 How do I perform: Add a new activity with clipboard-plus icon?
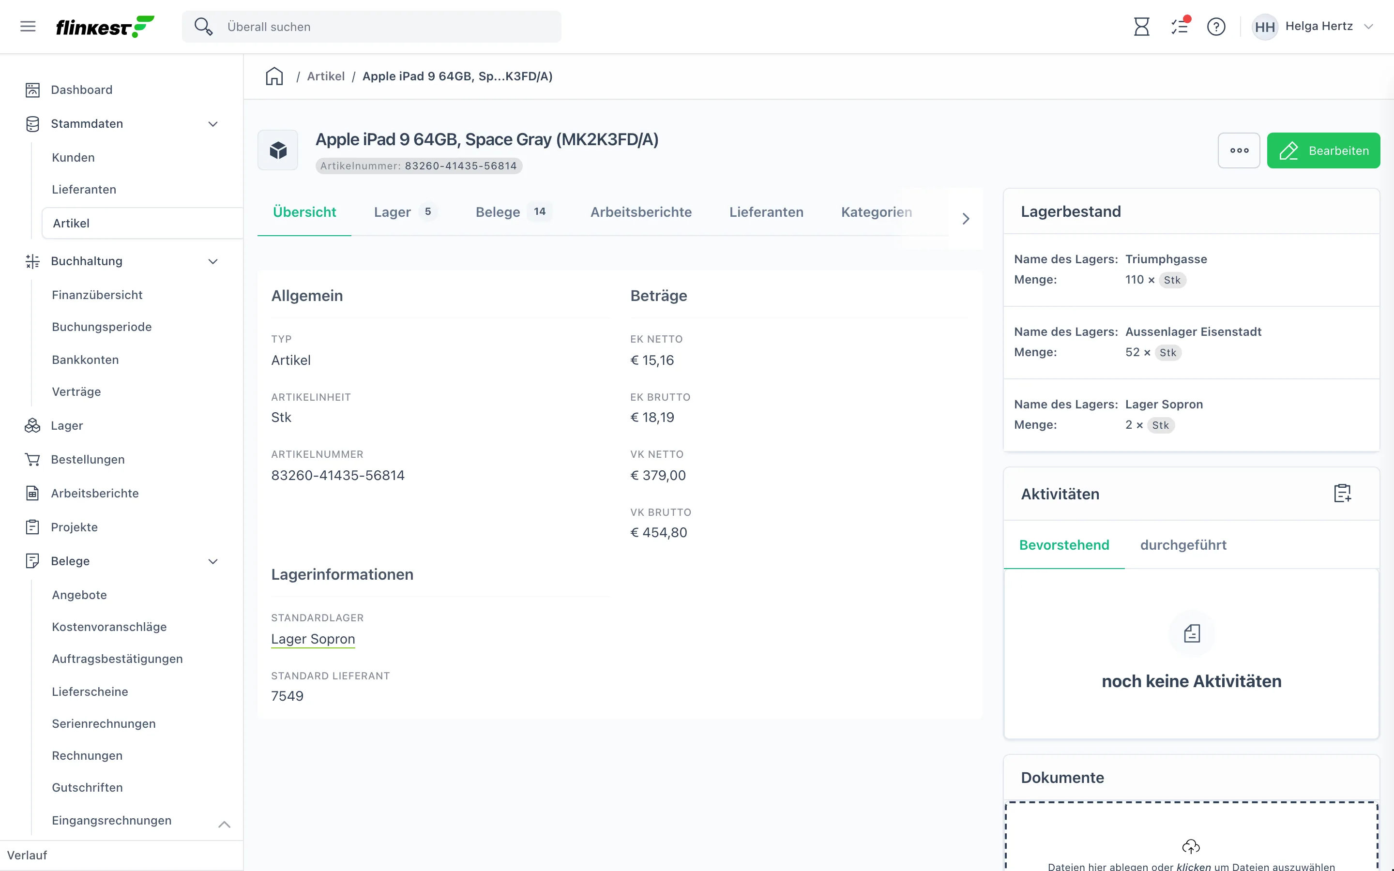pos(1342,494)
